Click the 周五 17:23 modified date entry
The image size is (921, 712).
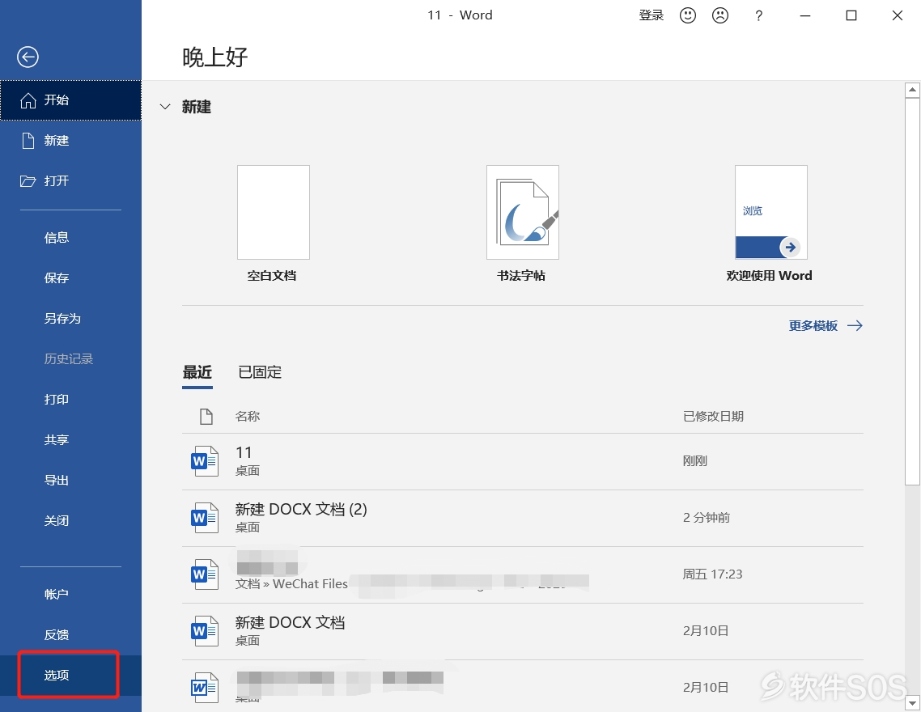[712, 574]
